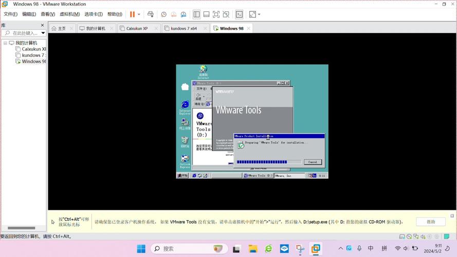
Task: Click the network adapter status icon
Action: pos(416,236)
